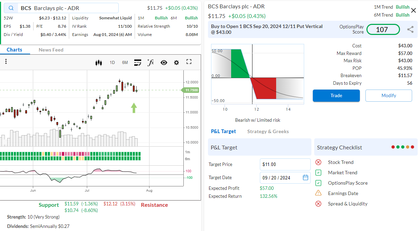Click the 52W range $6.23 - $12.12

pos(53,18)
